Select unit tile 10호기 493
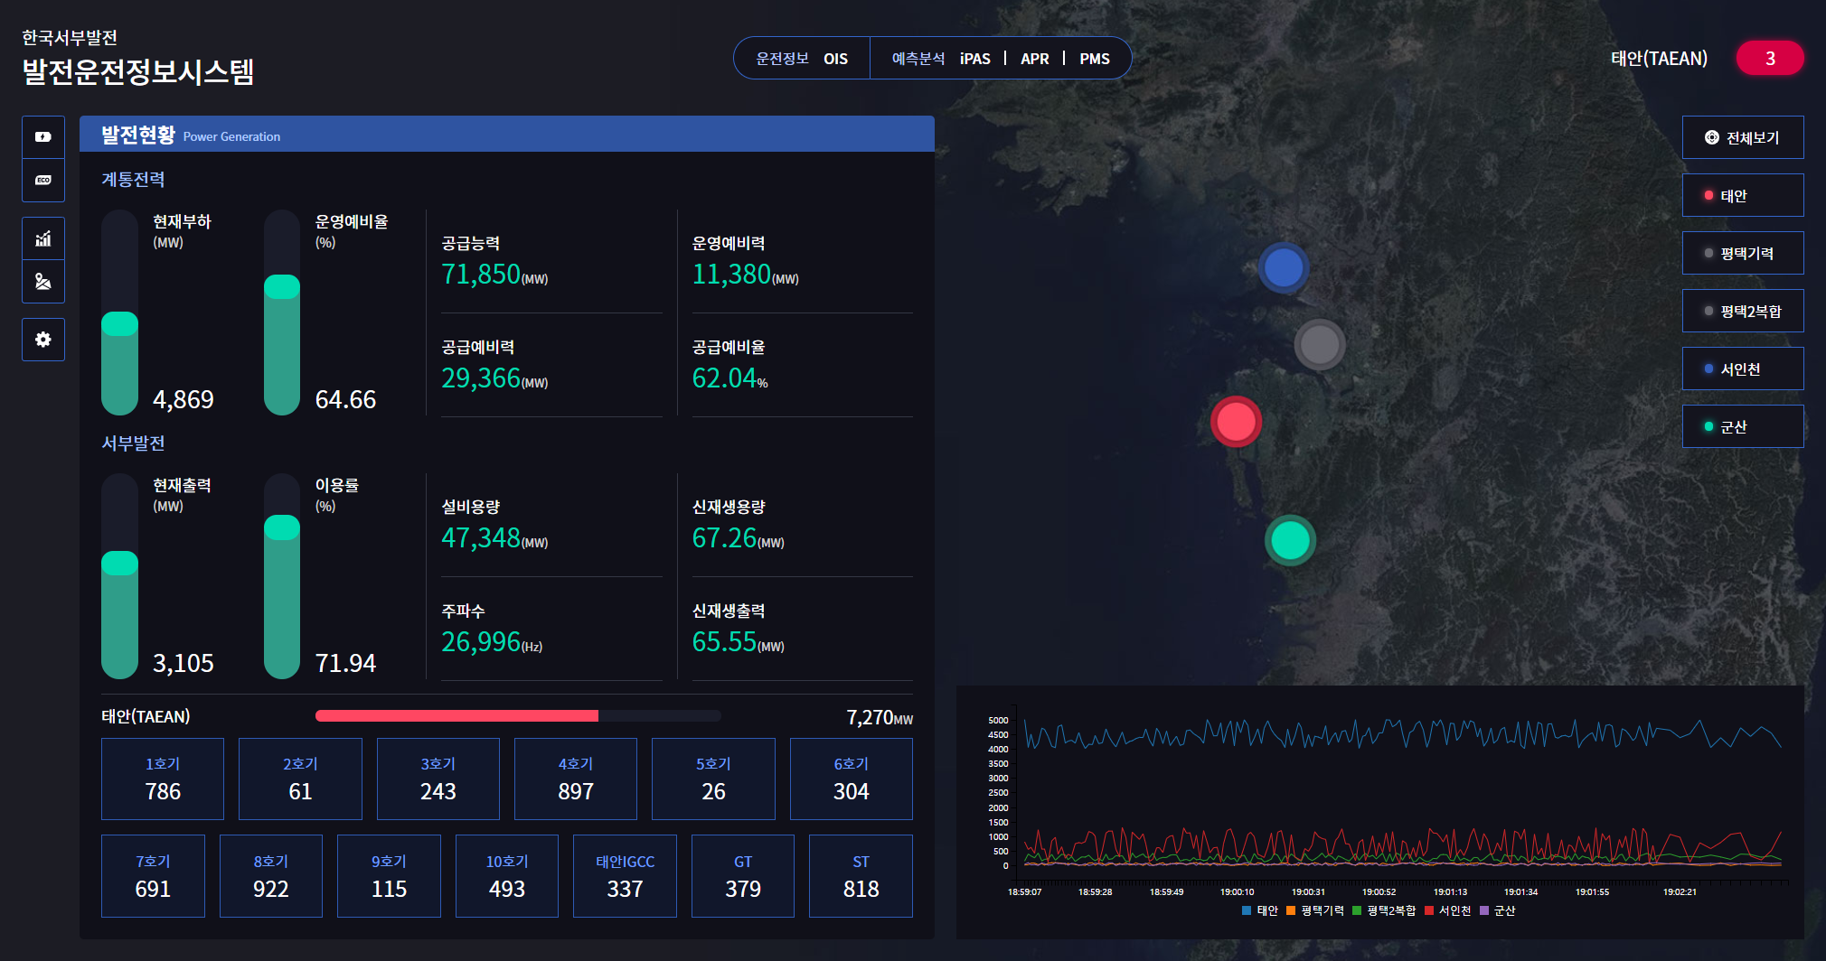The width and height of the screenshot is (1826, 961). pyautogui.click(x=507, y=876)
